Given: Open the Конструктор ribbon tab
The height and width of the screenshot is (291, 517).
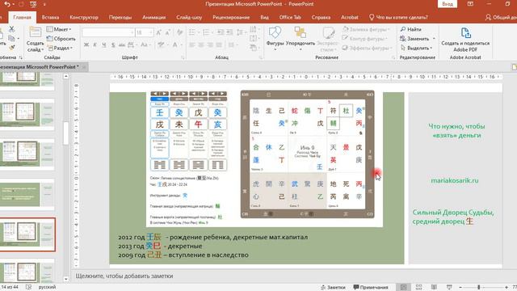Looking at the screenshot, I should (x=84, y=17).
